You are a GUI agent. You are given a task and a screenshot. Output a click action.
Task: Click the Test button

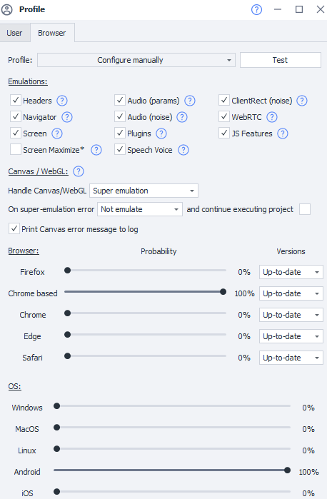coord(280,60)
